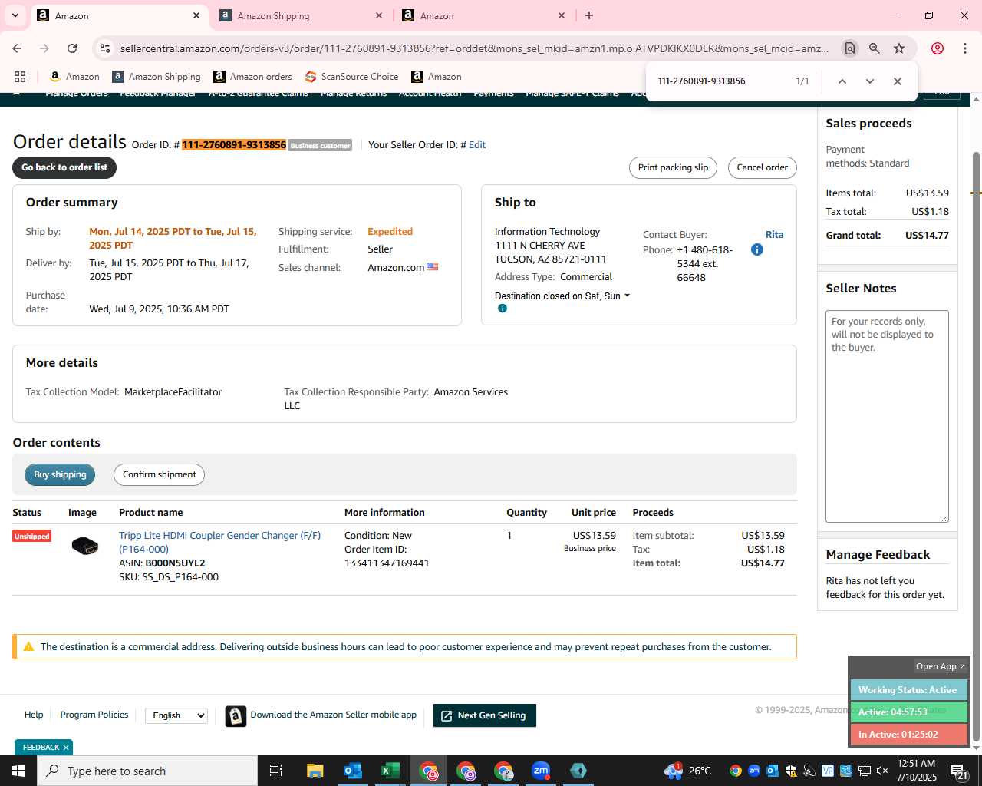Click Print packing slip button
982x786 pixels.
(x=673, y=167)
